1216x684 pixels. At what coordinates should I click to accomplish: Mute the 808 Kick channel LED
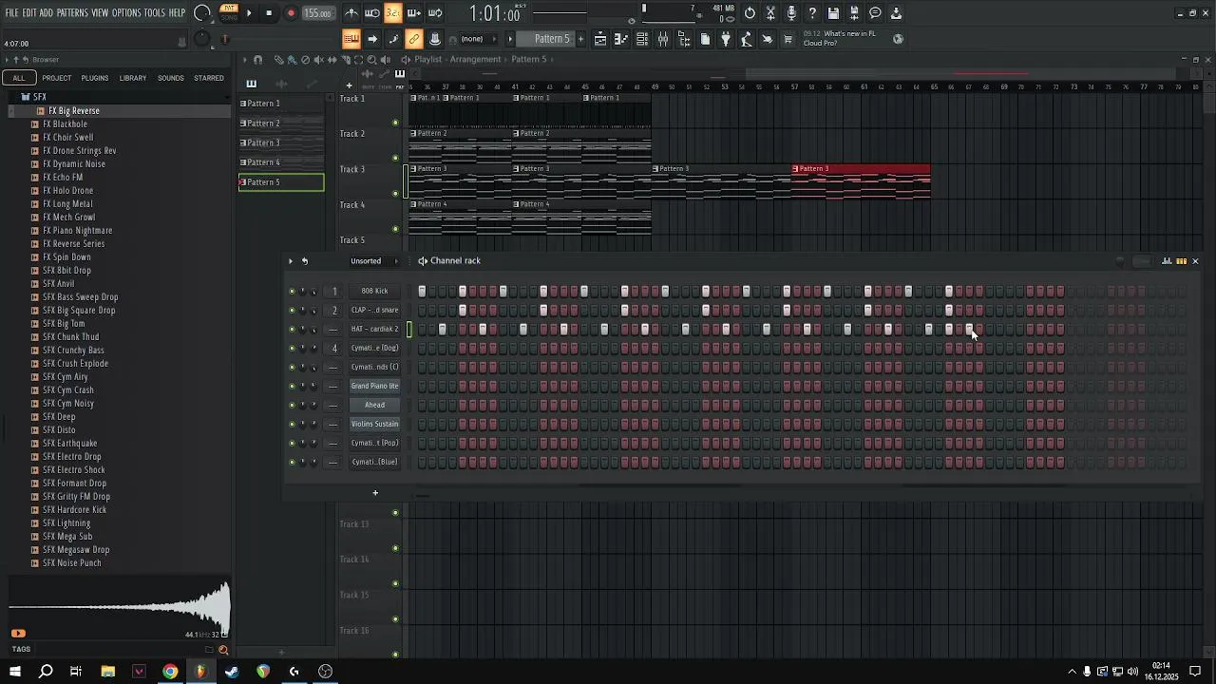click(x=292, y=291)
